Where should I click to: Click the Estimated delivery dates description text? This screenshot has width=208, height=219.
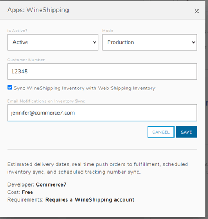click(98, 168)
